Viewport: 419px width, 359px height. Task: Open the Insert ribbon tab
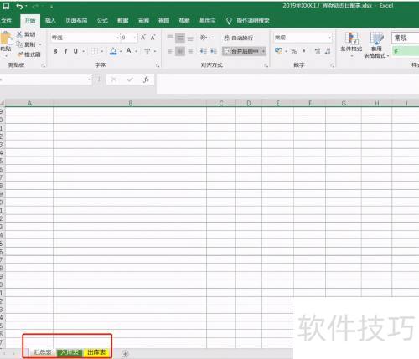50,20
